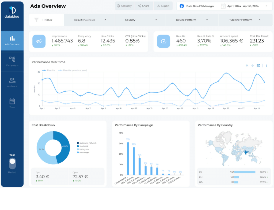The image size is (274, 210).
Task: Open the Device Platform dropdown
Action: point(192,20)
